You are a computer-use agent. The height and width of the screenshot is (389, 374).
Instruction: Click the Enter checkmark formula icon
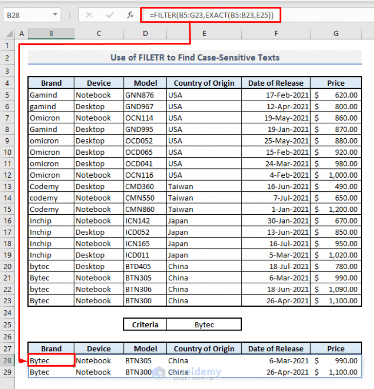[110, 15]
